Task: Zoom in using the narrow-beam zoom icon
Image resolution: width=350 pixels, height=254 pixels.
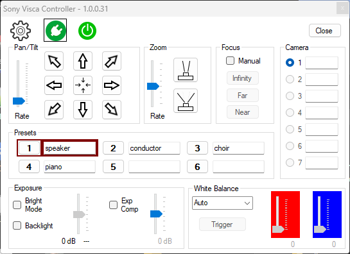Action: point(186,70)
